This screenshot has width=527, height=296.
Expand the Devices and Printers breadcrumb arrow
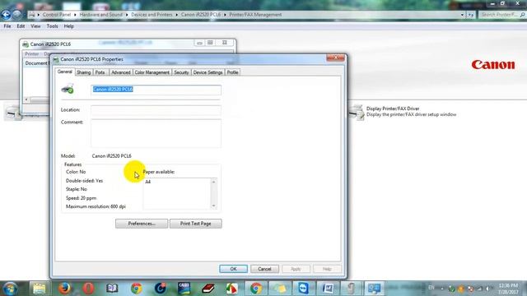[176, 15]
